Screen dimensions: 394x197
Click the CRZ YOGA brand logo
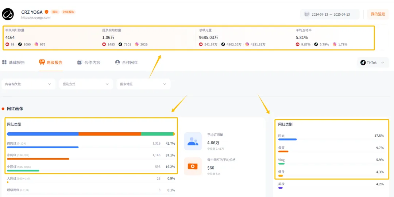point(8,15)
